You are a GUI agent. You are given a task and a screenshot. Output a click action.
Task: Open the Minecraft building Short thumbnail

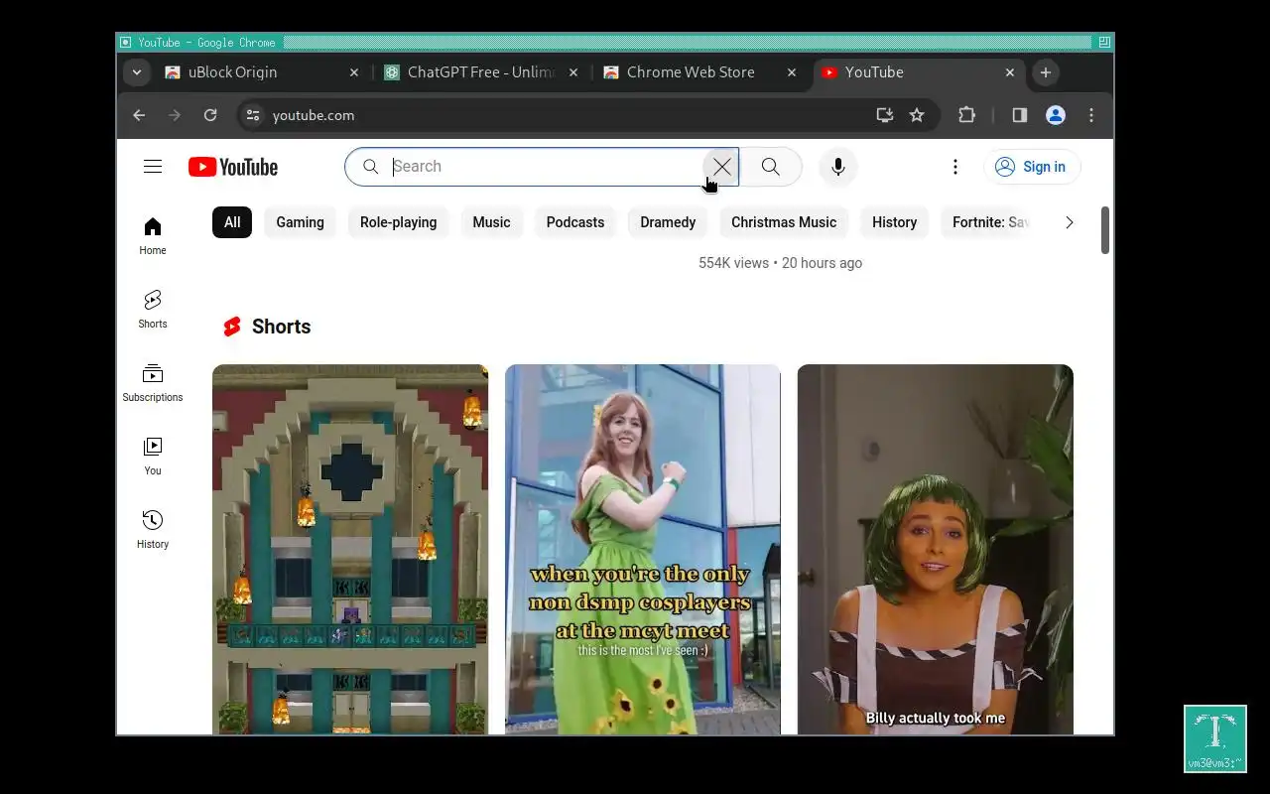click(x=350, y=550)
